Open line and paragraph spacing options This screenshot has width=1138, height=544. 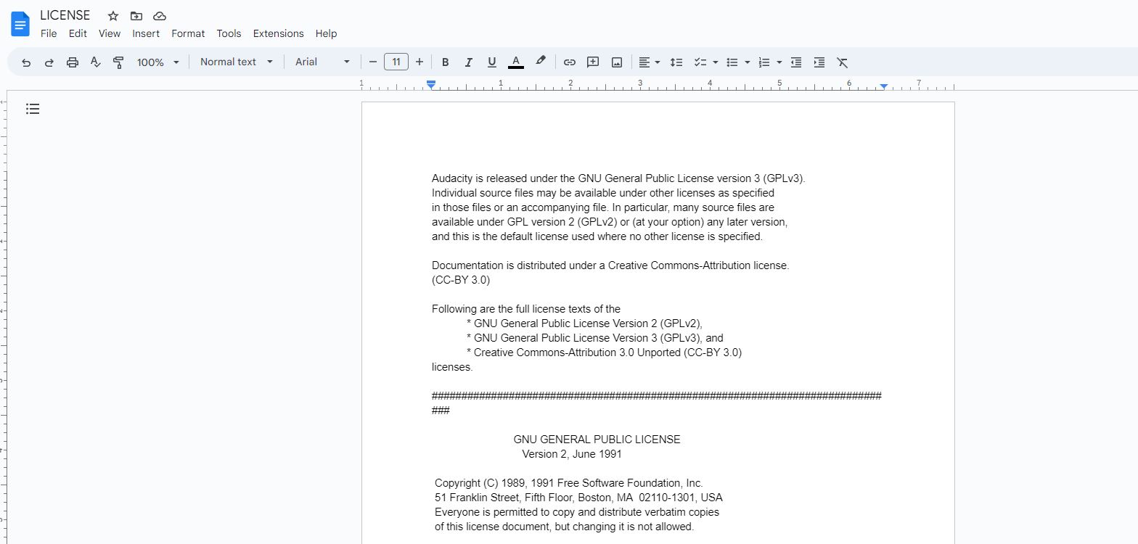[x=676, y=62]
